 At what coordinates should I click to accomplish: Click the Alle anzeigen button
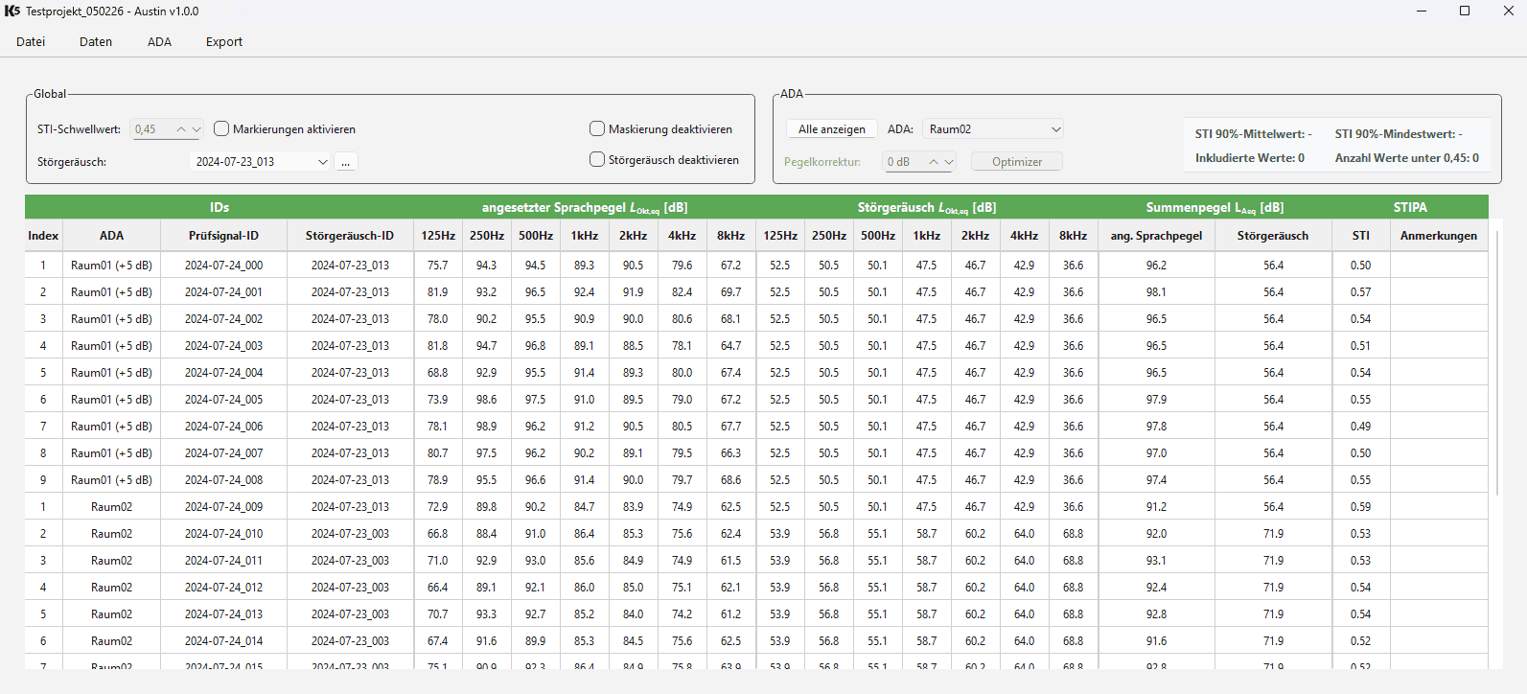coord(831,129)
